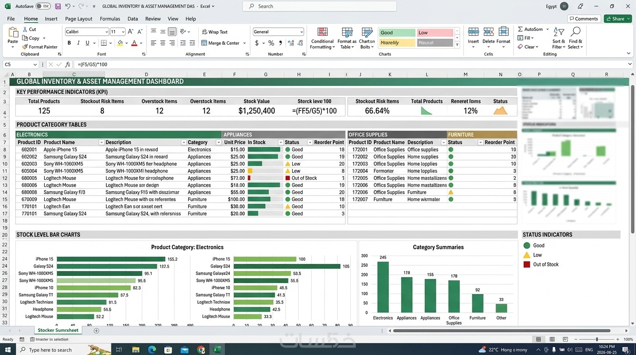Align text to the left

[x=153, y=43]
